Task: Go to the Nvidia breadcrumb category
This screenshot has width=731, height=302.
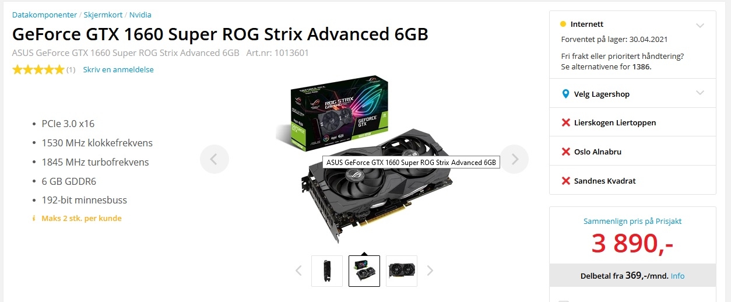Action: [x=140, y=15]
